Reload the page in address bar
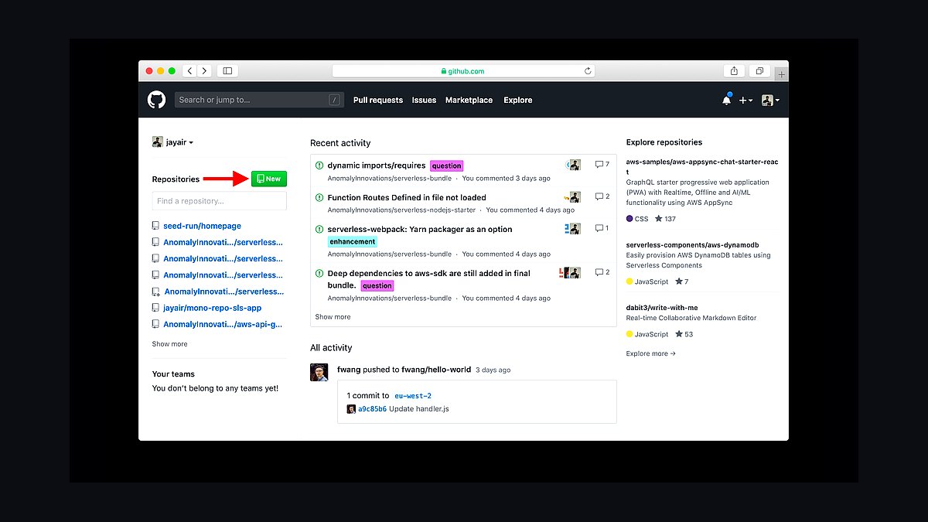This screenshot has height=522, width=928. click(x=588, y=71)
